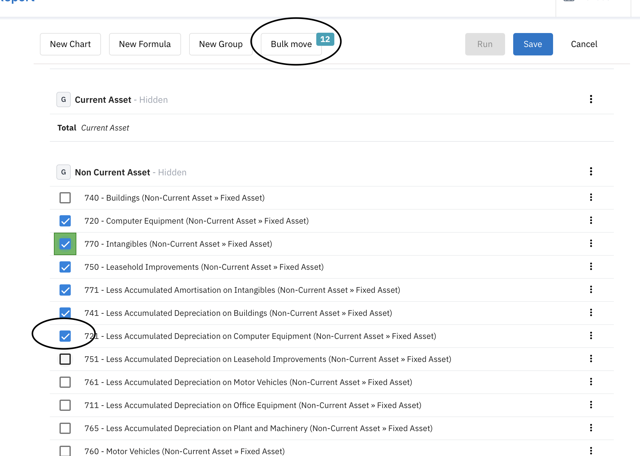Open options for 751 - Leasehold Improvements depreciation

pos(591,359)
